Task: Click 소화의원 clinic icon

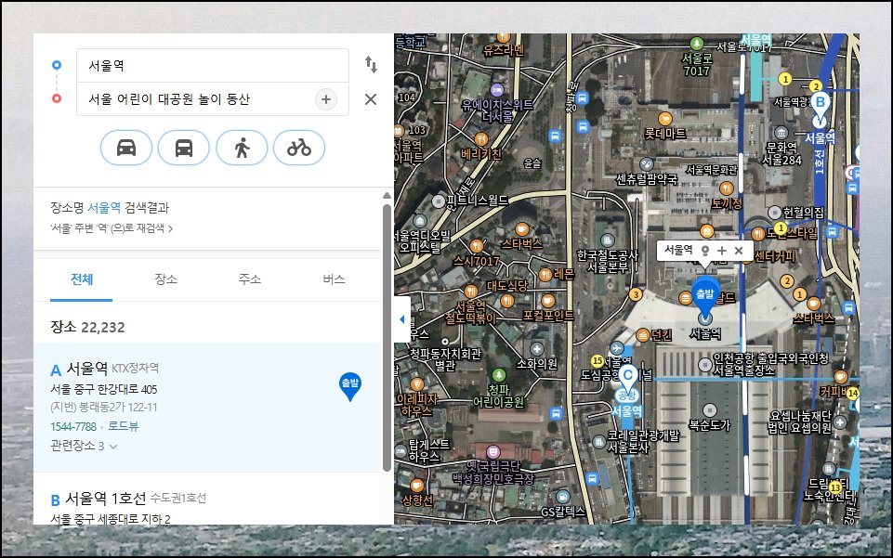Action: [537, 349]
